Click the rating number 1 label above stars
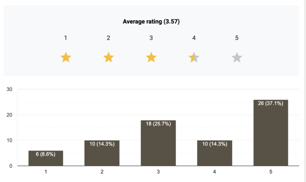Viewport: 306px width, 182px height. click(66, 38)
